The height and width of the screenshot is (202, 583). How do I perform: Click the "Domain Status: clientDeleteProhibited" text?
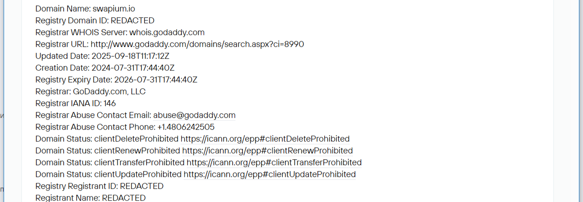[x=107, y=139]
